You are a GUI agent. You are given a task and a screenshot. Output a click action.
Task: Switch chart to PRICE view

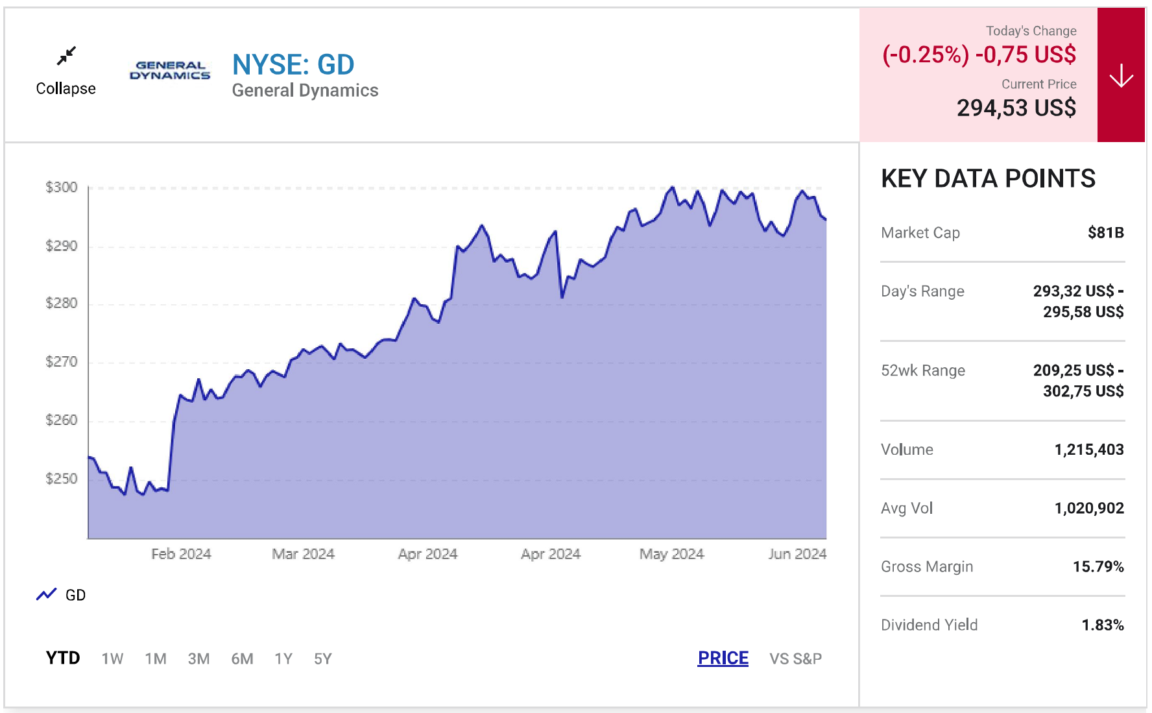click(x=723, y=658)
